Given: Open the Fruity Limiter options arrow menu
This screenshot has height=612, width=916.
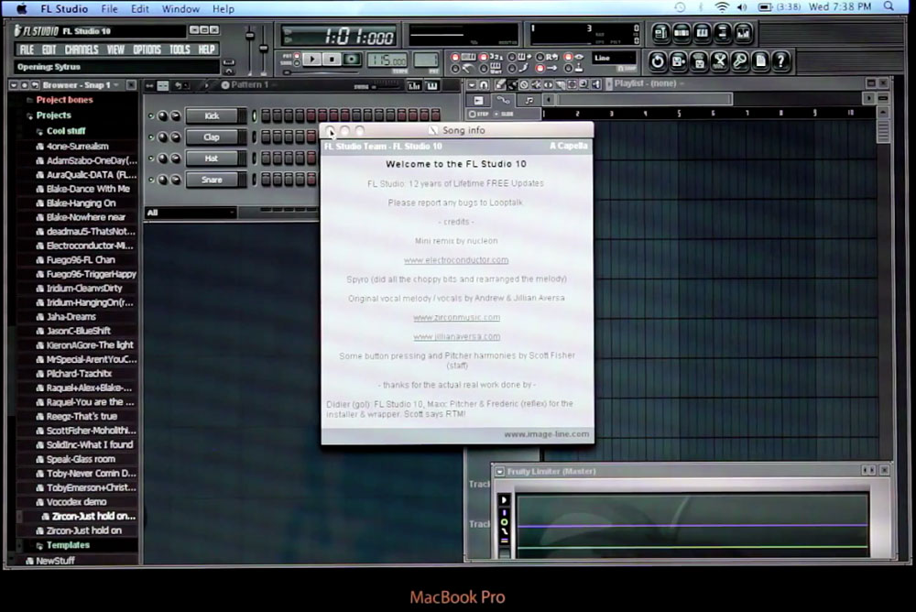Looking at the screenshot, I should coord(500,471).
